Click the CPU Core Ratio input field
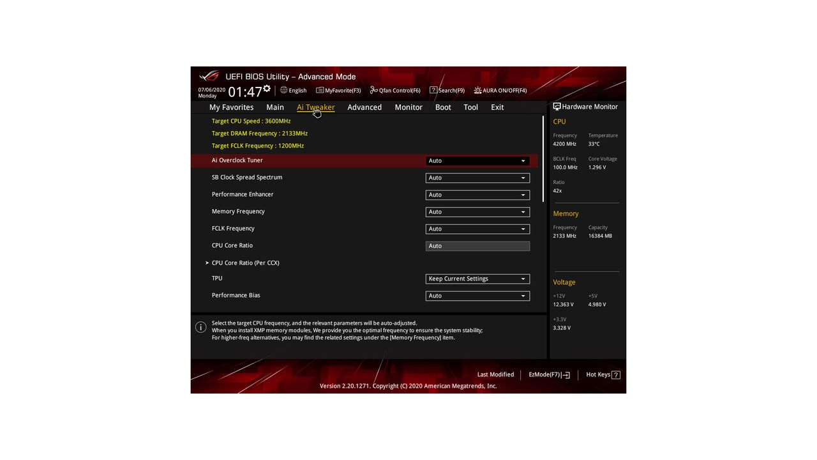Screen dimensions: 817x460 click(477, 246)
